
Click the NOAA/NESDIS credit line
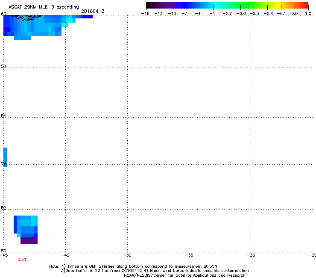184,275
